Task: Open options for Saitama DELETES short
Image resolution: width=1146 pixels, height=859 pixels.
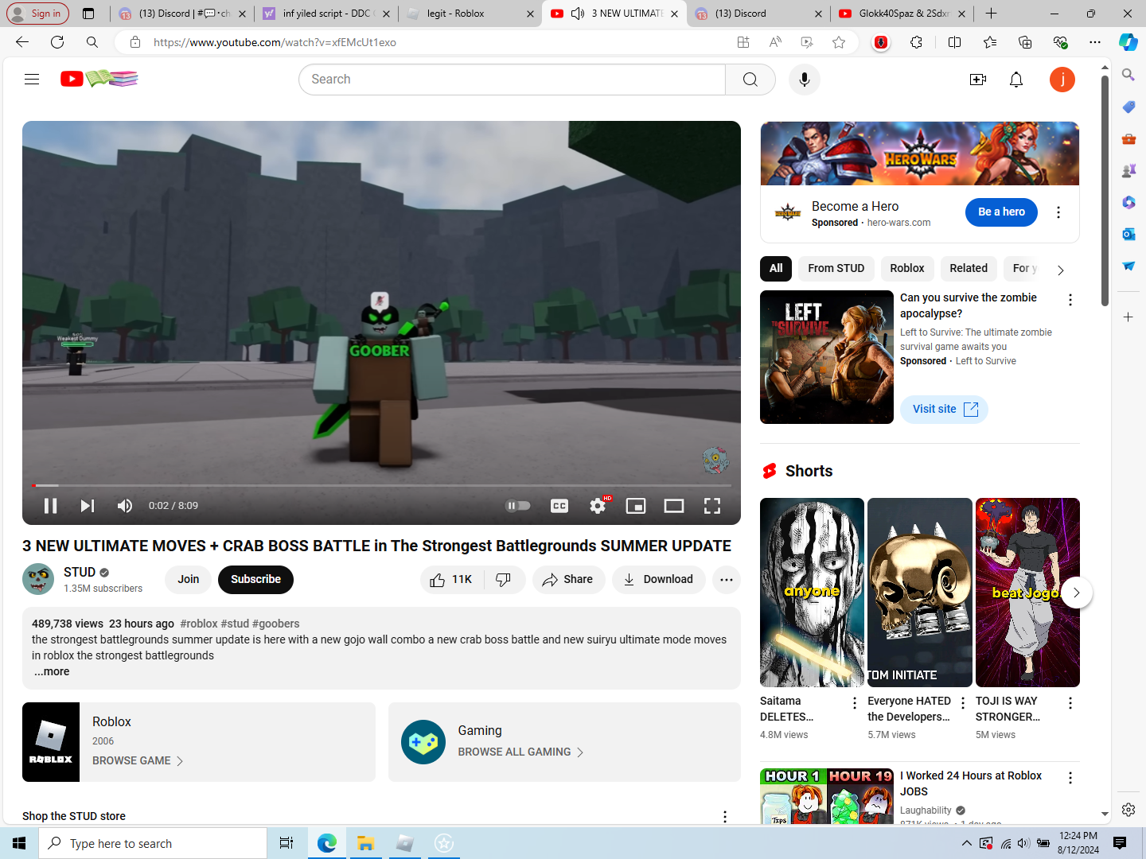Action: [x=855, y=703]
